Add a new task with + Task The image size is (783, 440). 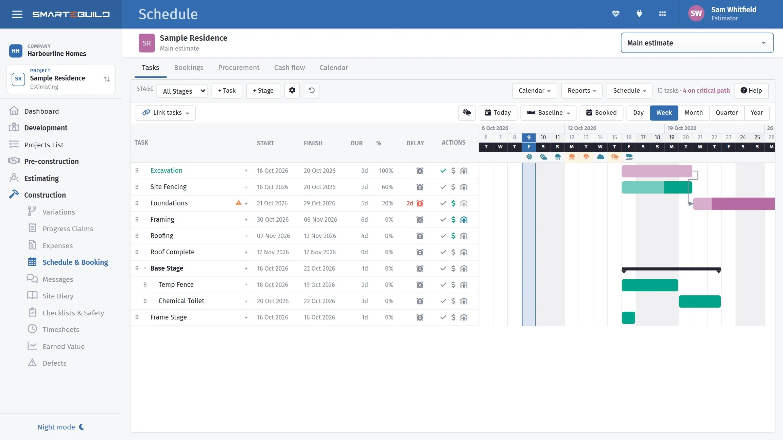(227, 91)
